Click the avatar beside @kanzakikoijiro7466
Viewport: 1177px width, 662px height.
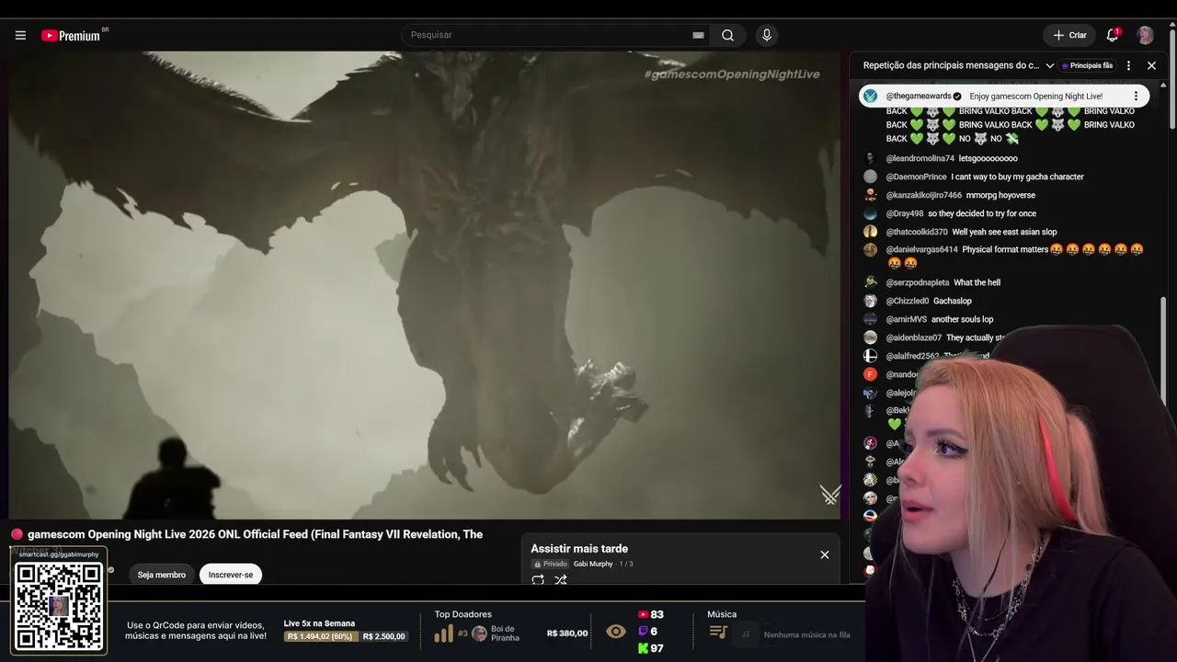870,195
